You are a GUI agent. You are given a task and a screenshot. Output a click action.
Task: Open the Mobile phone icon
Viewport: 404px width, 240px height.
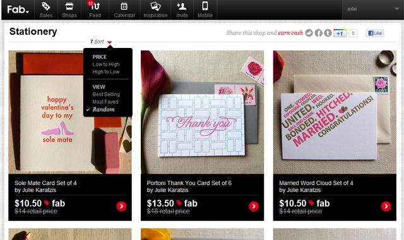pos(205,6)
